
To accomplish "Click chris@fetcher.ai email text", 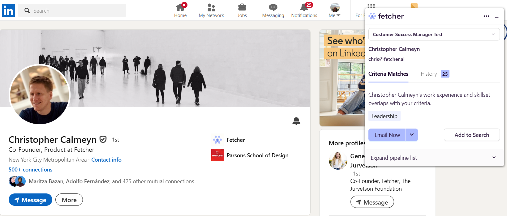I will coord(386,59).
